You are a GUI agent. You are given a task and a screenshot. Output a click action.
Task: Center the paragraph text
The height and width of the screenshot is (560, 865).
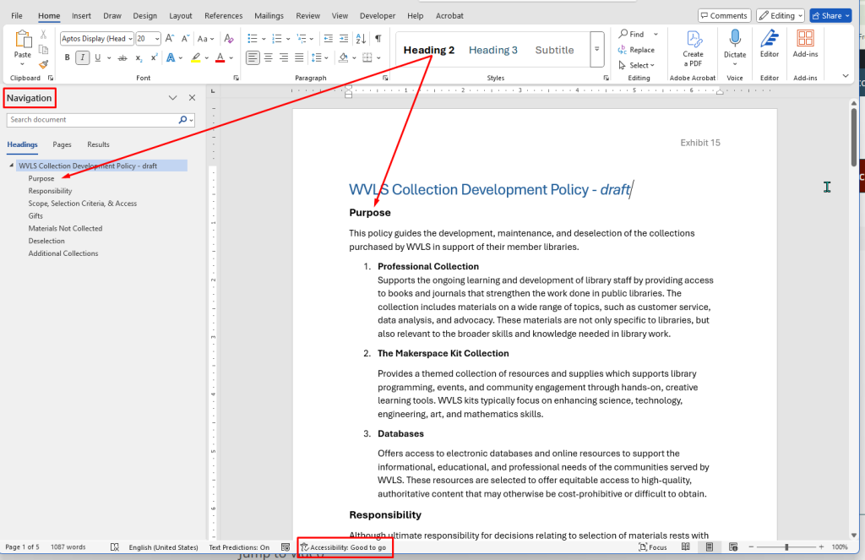[x=268, y=57]
